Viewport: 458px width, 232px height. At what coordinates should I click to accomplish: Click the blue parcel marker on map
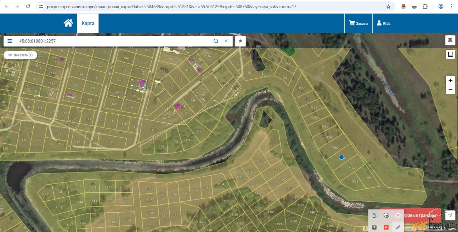(341, 157)
